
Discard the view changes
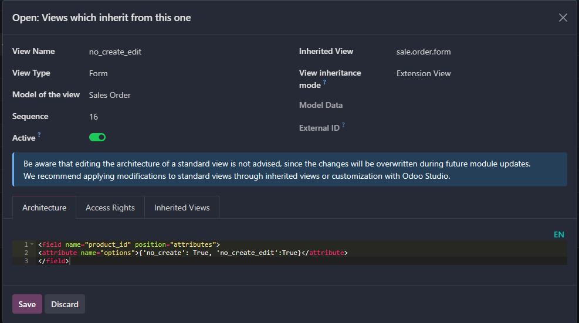point(65,304)
